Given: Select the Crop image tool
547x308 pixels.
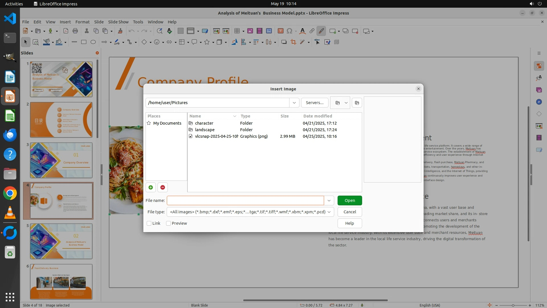Looking at the screenshot, I should [293, 42].
